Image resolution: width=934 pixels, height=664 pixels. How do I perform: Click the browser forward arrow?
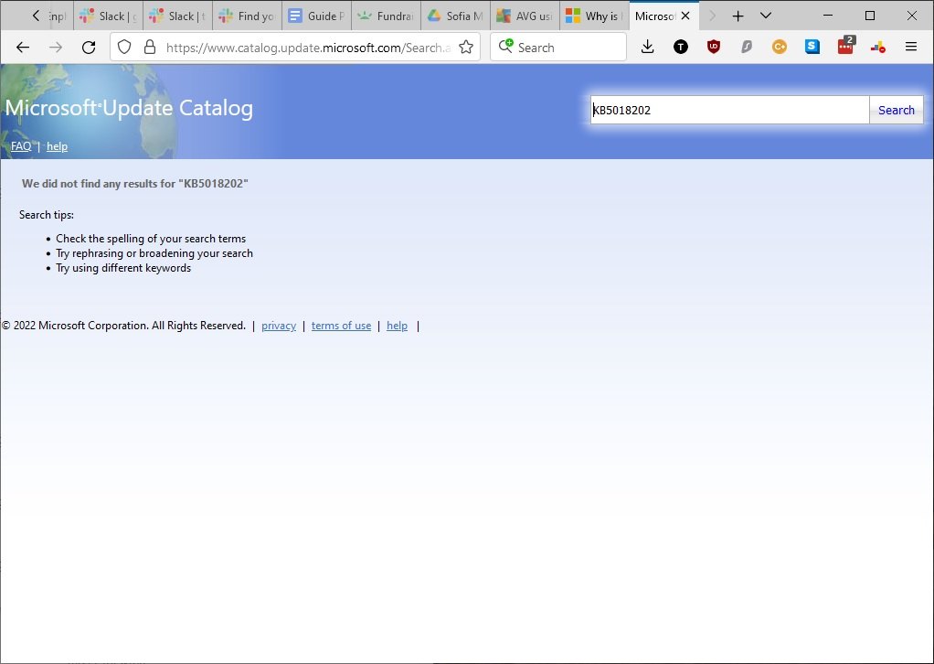click(56, 47)
